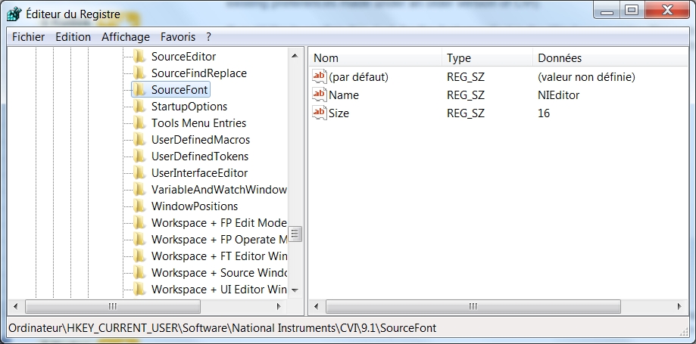Select the UserInterfaceEditor key
Image resolution: width=696 pixels, height=344 pixels.
(199, 173)
